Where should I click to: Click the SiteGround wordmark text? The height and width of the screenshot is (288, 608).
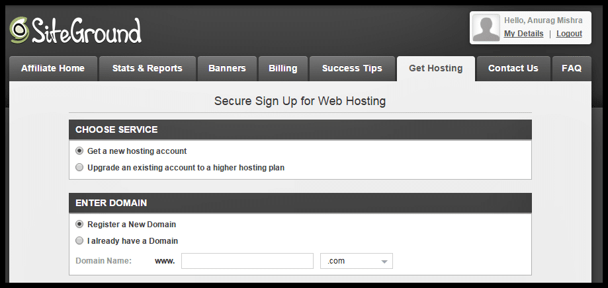click(x=87, y=30)
